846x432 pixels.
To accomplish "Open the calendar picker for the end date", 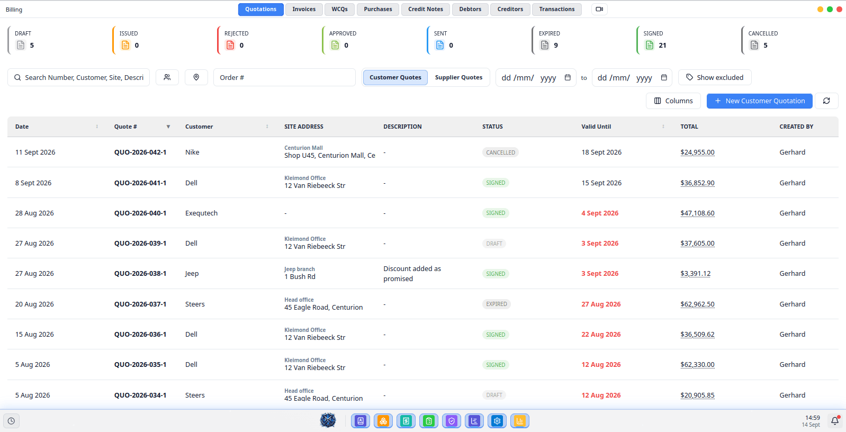I will 664,77.
